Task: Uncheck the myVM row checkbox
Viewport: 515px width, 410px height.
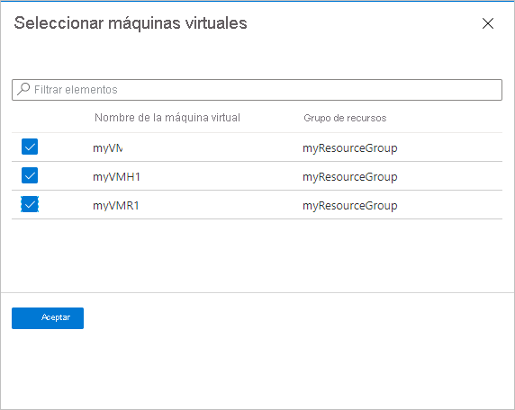Action: click(30, 147)
